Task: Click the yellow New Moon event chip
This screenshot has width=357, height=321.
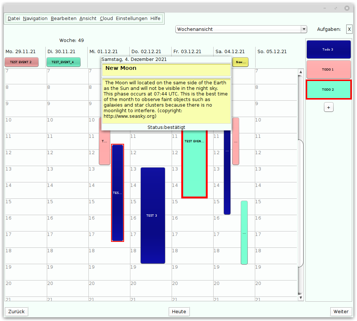Action: (x=240, y=62)
